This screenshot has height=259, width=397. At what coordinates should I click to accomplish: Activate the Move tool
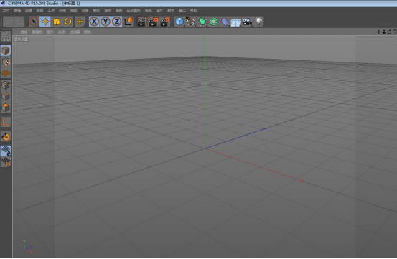pos(45,22)
